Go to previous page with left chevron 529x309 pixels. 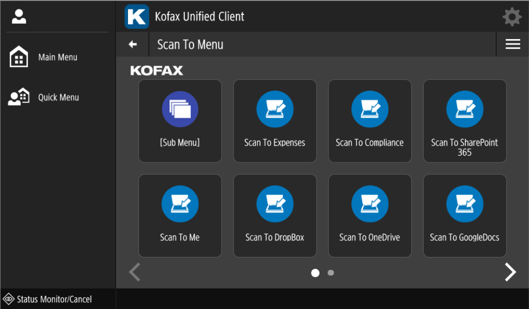pos(134,272)
